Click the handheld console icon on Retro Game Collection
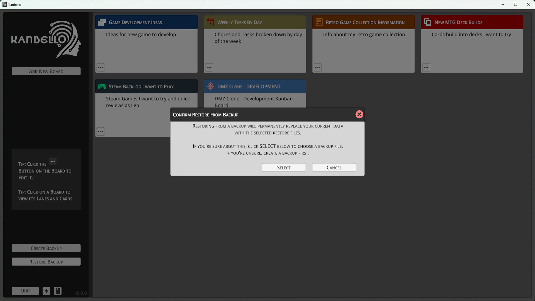 (x=319, y=22)
